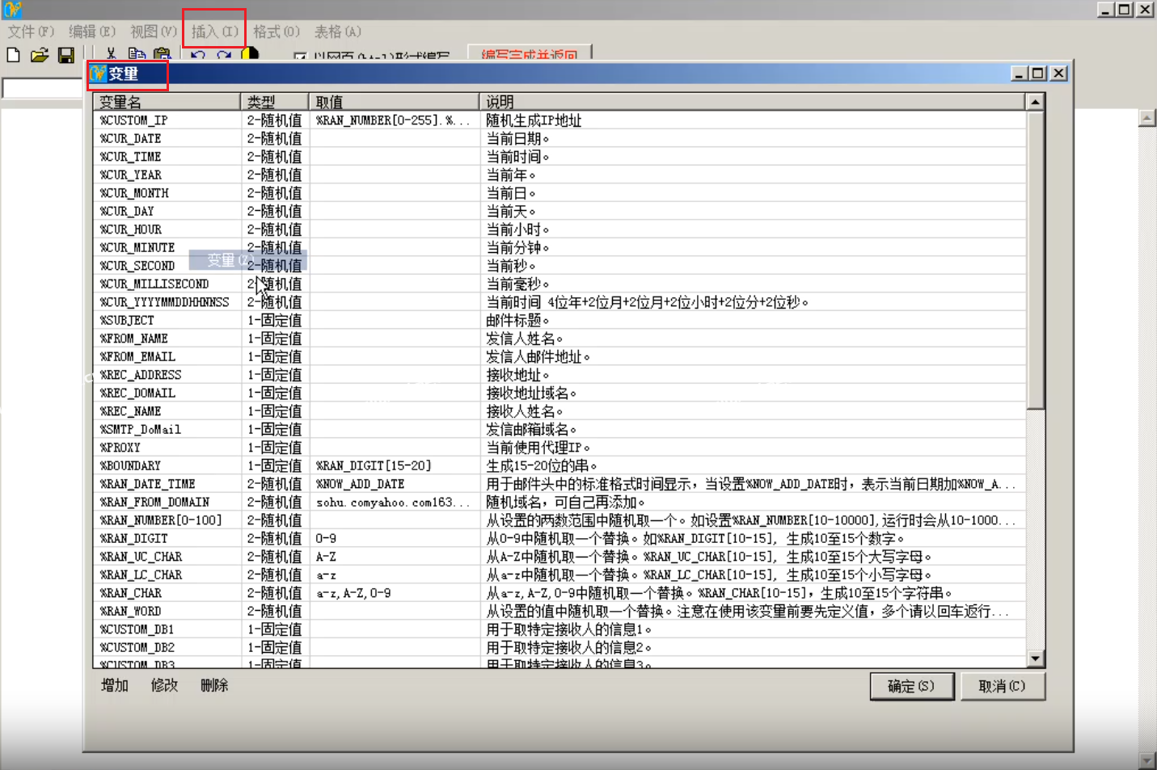Select the %FROM_NAME variable row

point(559,339)
